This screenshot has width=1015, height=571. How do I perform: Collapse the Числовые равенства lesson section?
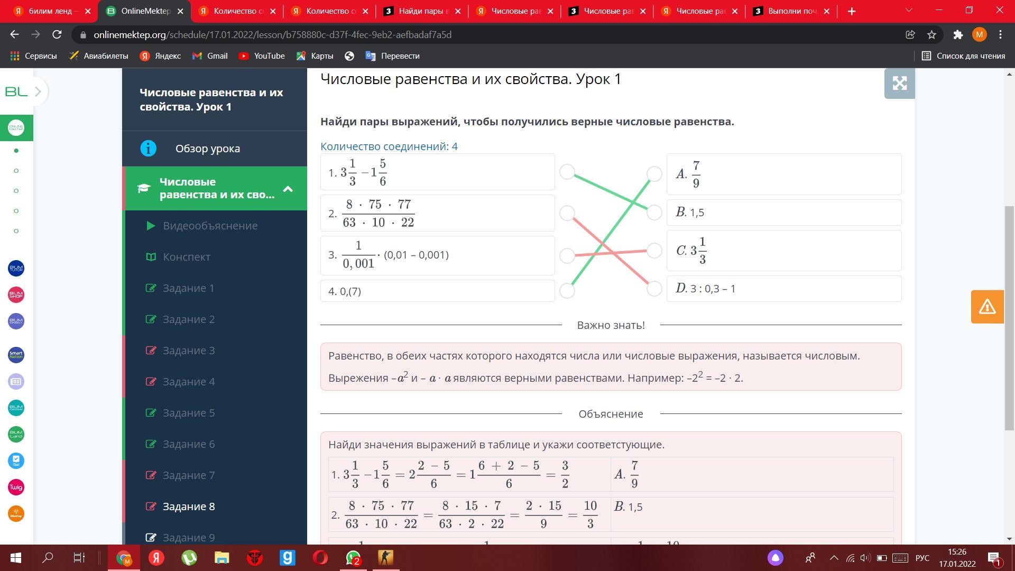click(288, 189)
